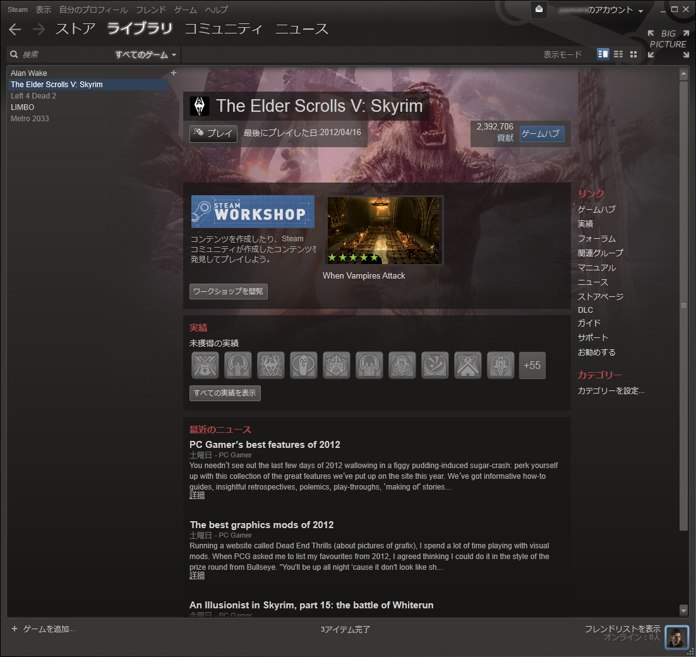Click the plus icon next to ゲームを追加
Image resolution: width=696 pixels, height=657 pixels.
click(x=14, y=629)
